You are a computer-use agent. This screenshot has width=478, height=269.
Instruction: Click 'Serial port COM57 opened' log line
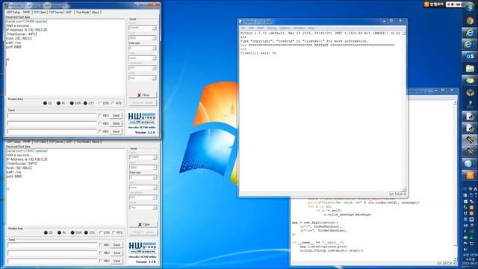pyautogui.click(x=27, y=151)
